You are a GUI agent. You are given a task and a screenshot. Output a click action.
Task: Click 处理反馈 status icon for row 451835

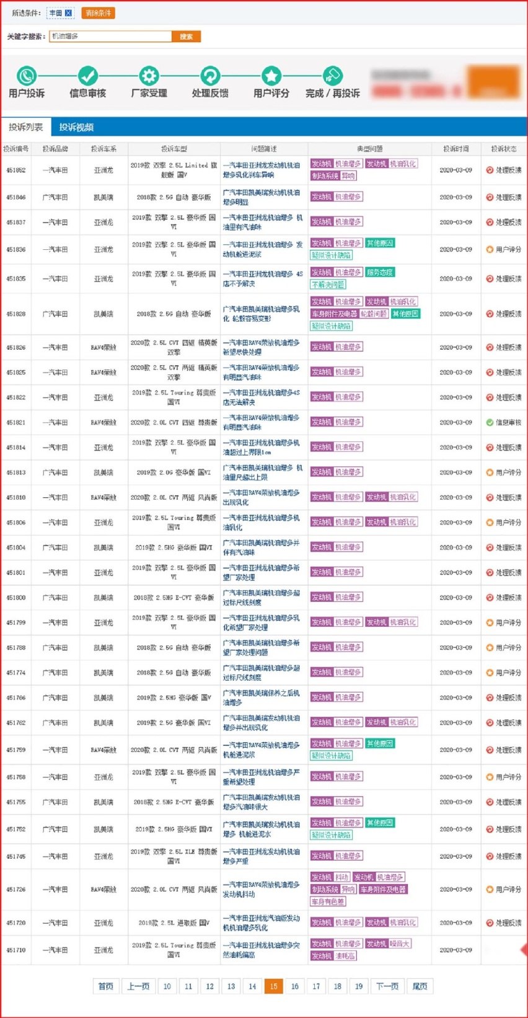pyautogui.click(x=490, y=278)
